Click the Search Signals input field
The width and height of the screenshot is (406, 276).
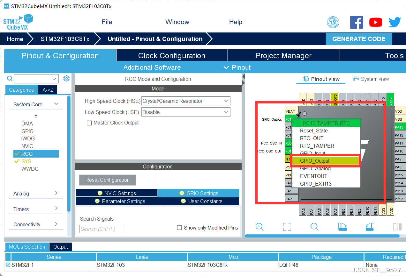coord(102,229)
